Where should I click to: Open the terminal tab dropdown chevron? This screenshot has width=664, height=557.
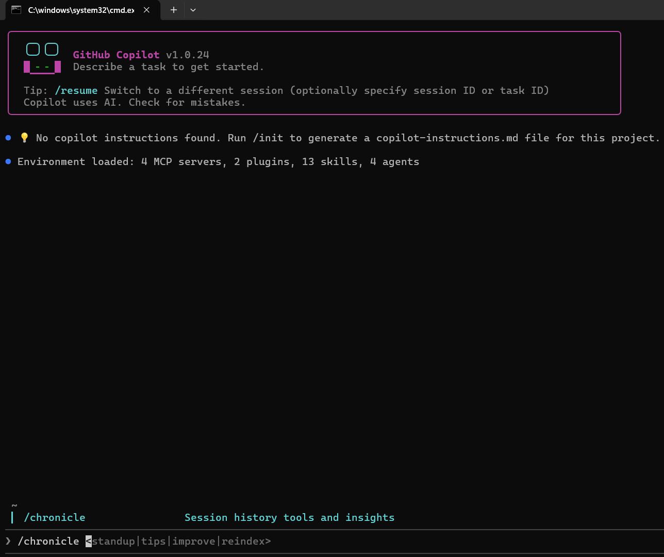(193, 10)
